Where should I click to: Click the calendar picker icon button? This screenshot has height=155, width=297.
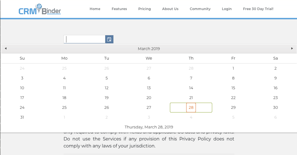[x=109, y=39]
